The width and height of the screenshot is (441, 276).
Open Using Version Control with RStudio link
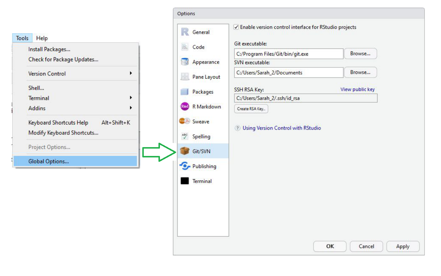[282, 128]
